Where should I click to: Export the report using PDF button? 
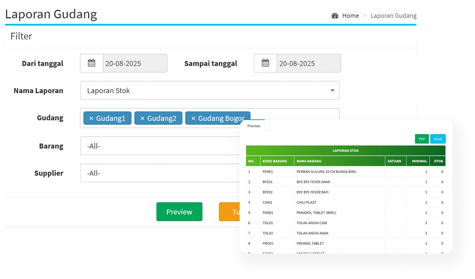point(422,139)
